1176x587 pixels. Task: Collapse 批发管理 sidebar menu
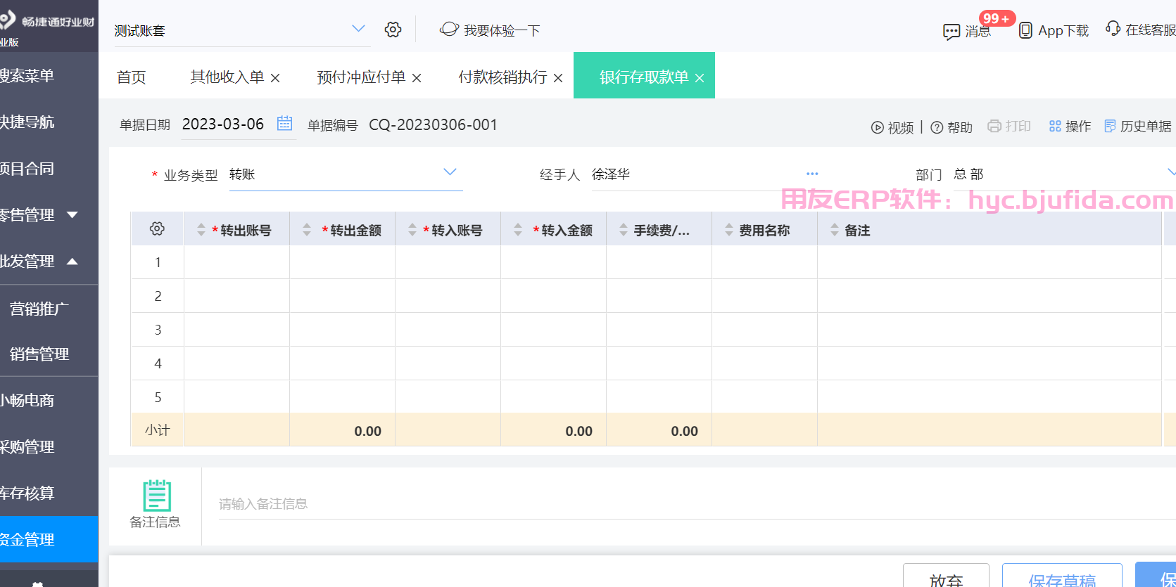tap(72, 262)
